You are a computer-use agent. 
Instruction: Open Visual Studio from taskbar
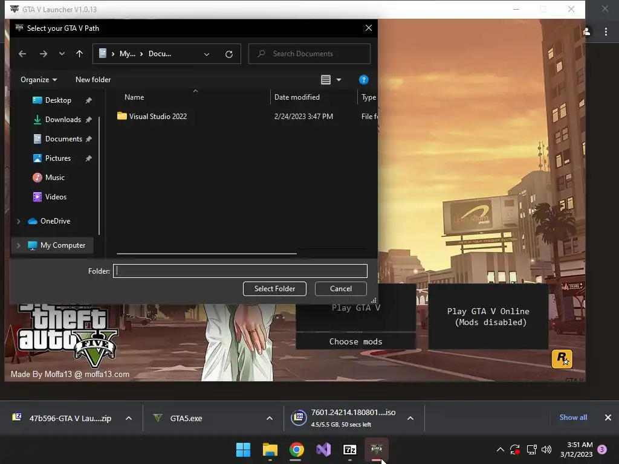click(323, 449)
